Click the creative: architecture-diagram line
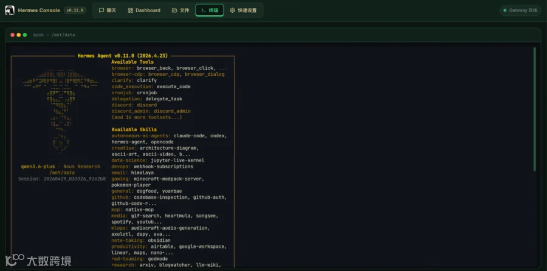Screen dimensions: 547x271 click(x=155, y=148)
